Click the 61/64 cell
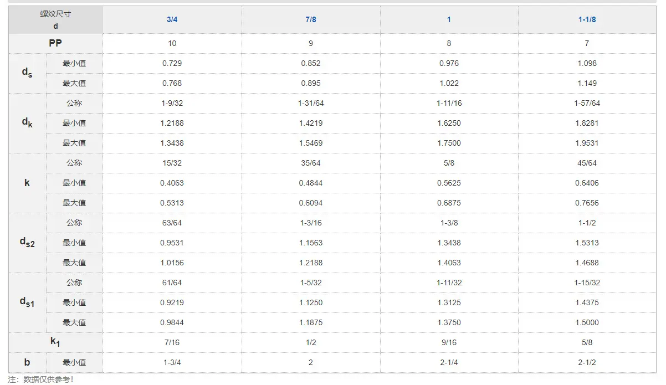 pyautogui.click(x=172, y=283)
